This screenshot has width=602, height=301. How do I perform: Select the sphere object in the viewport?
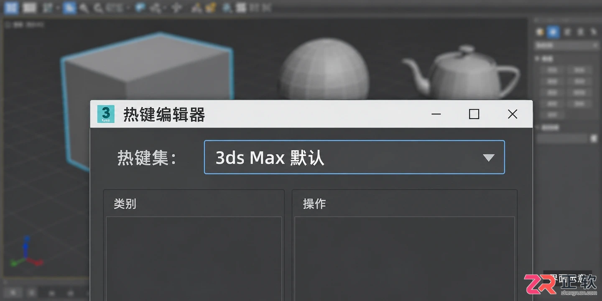pyautogui.click(x=325, y=69)
